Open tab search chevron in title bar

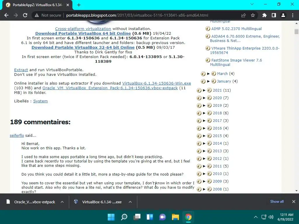coord(252,4)
